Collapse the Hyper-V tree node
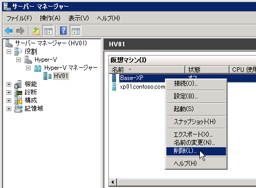Viewport: 256px width, 188px height. (x=18, y=60)
